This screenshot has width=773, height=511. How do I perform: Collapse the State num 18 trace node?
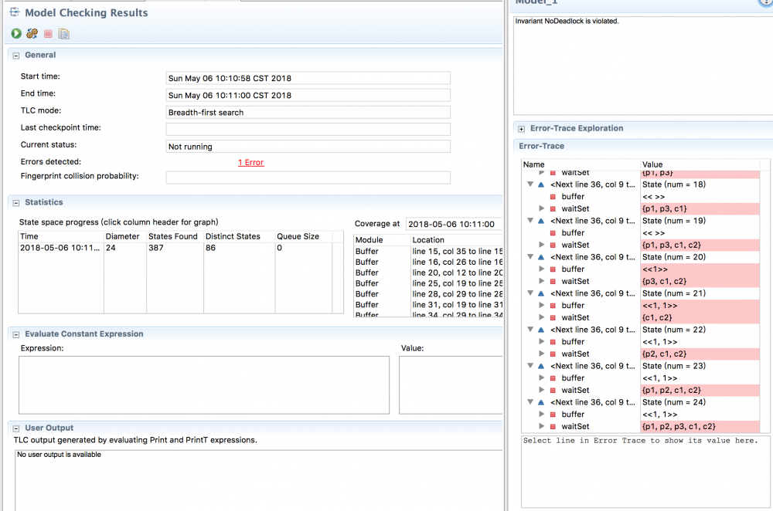pos(530,184)
